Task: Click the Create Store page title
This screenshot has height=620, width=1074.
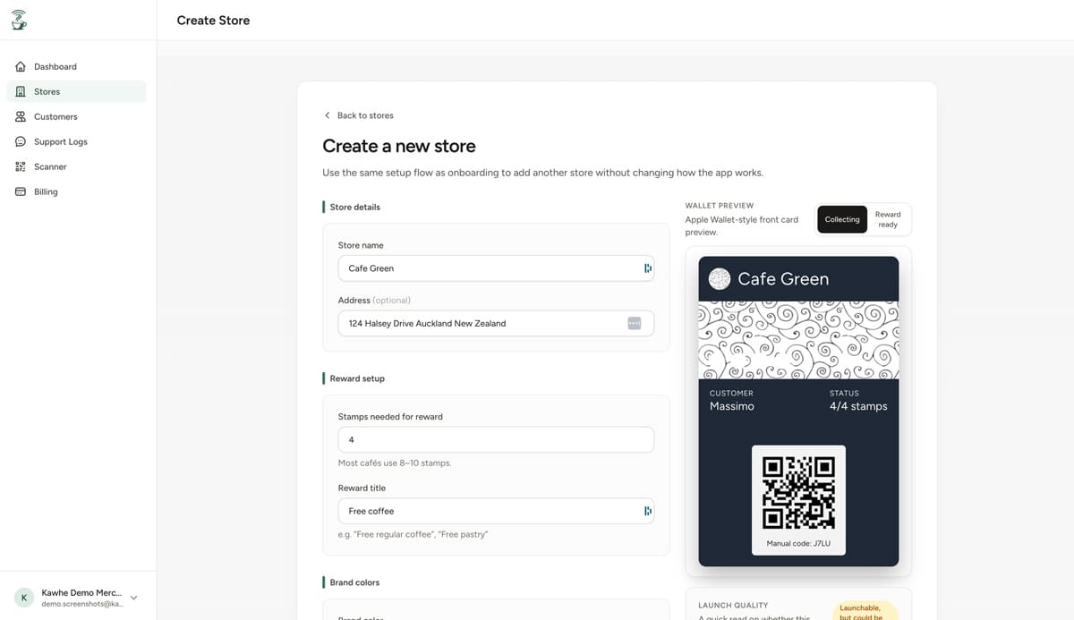Action: pyautogui.click(x=213, y=20)
